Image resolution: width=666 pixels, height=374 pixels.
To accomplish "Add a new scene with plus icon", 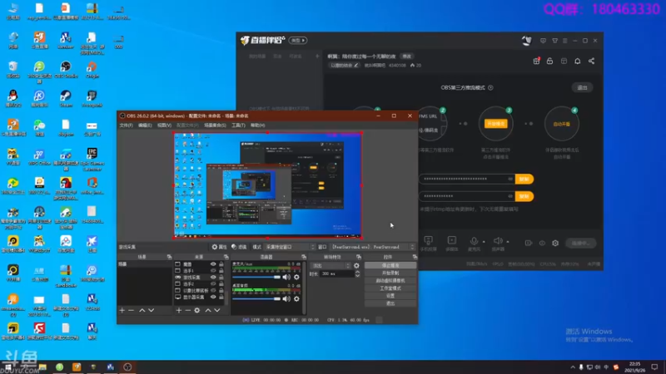I will (x=122, y=310).
